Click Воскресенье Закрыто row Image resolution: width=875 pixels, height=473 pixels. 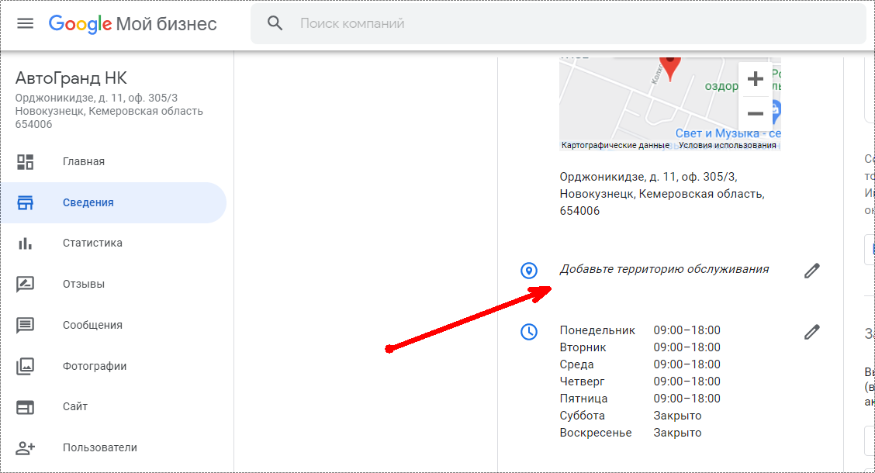coord(631,433)
